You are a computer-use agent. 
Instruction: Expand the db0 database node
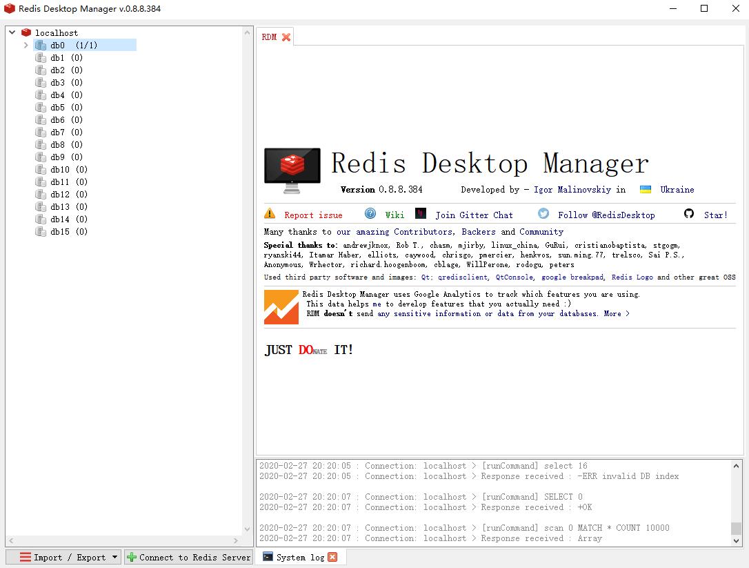[x=26, y=46]
